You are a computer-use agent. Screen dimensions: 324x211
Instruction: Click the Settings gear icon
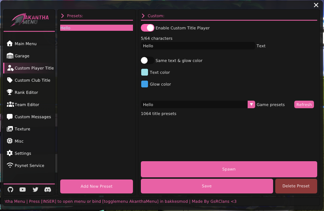click(10, 153)
